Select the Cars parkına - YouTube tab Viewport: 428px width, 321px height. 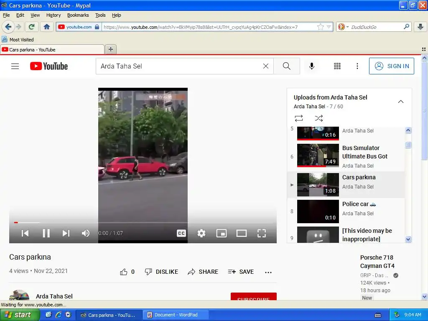tap(52, 49)
